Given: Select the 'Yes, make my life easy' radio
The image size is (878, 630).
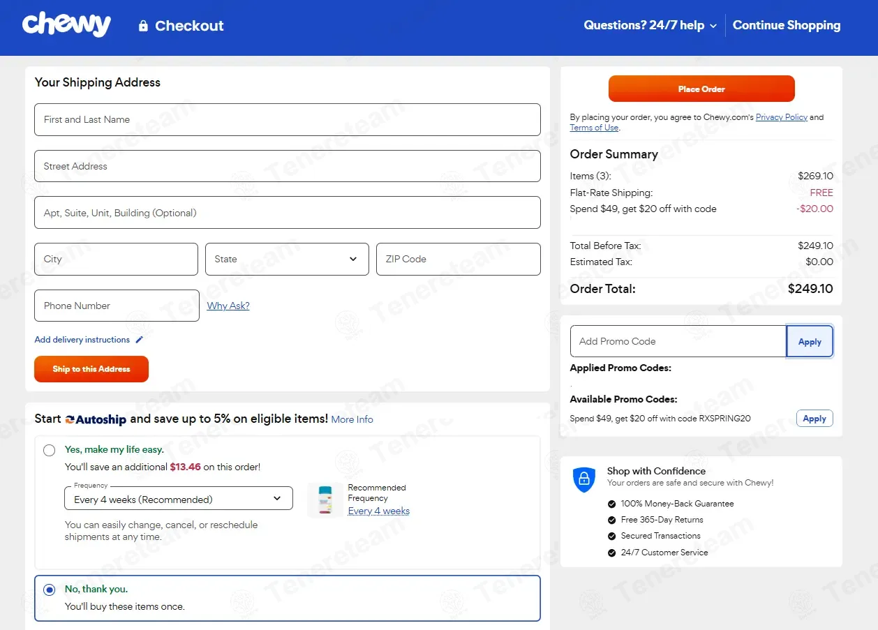Looking at the screenshot, I should 49,450.
